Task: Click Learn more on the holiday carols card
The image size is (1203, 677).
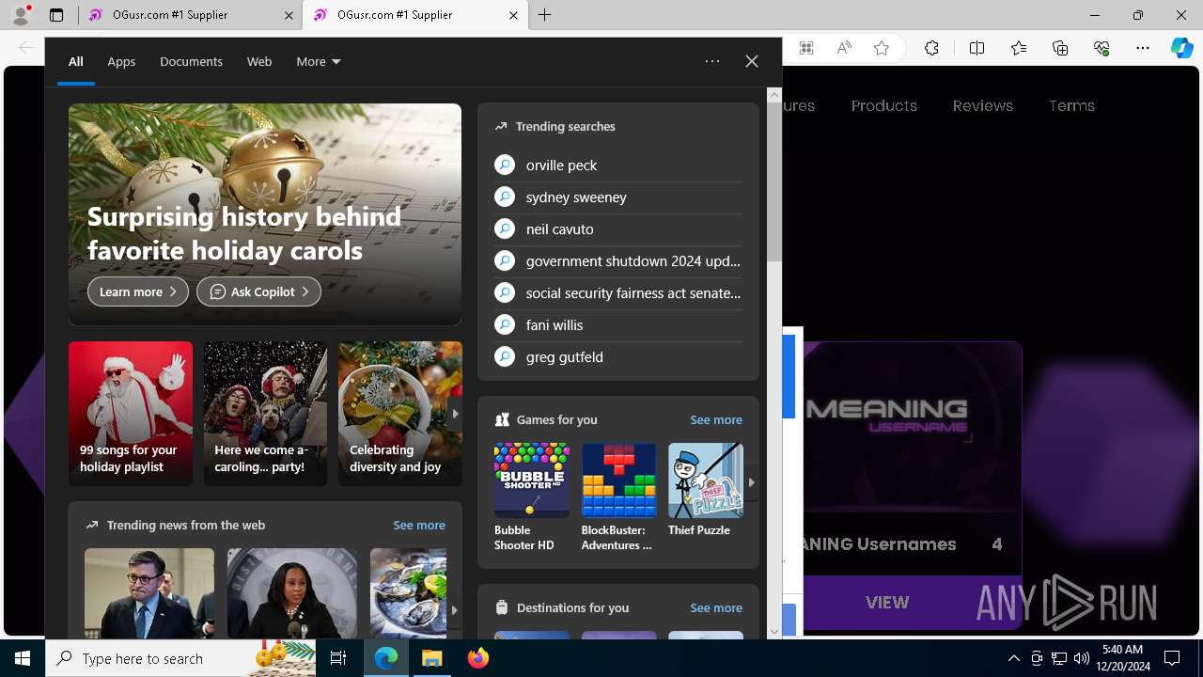Action: point(138,291)
